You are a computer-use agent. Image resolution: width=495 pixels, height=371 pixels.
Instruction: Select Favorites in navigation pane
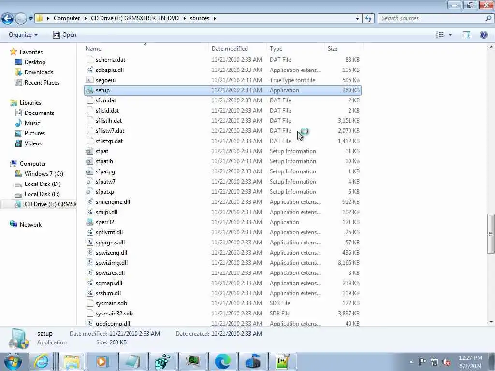click(x=31, y=52)
